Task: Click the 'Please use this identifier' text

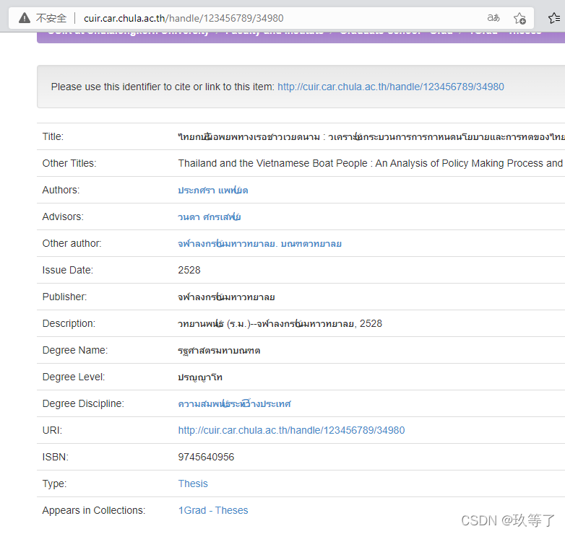Action: (163, 87)
